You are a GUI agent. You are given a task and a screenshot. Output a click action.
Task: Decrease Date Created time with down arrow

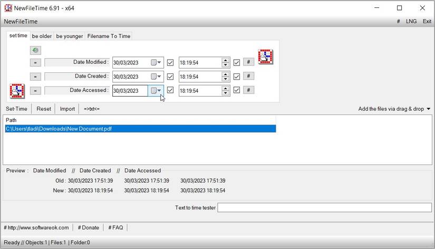tap(226, 79)
